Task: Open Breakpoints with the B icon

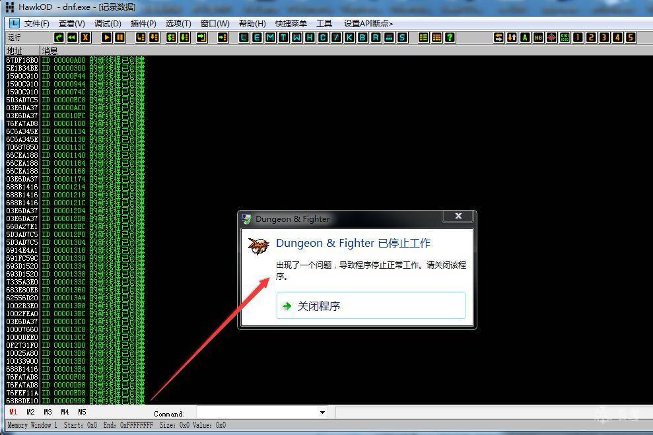Action: coord(362,38)
